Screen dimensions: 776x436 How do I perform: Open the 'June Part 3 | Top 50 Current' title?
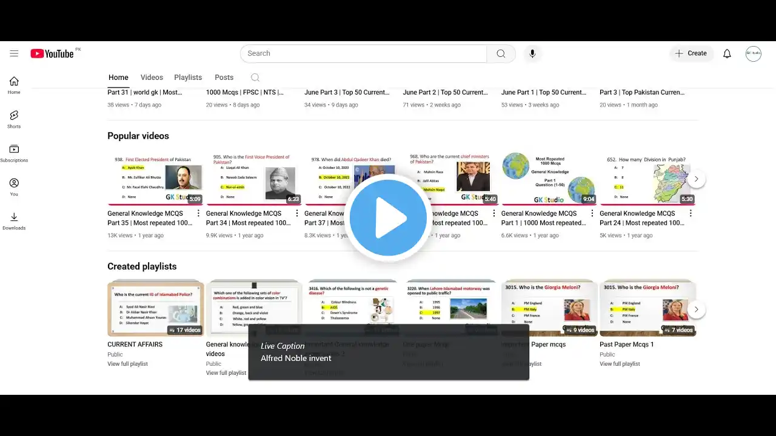tap(347, 93)
